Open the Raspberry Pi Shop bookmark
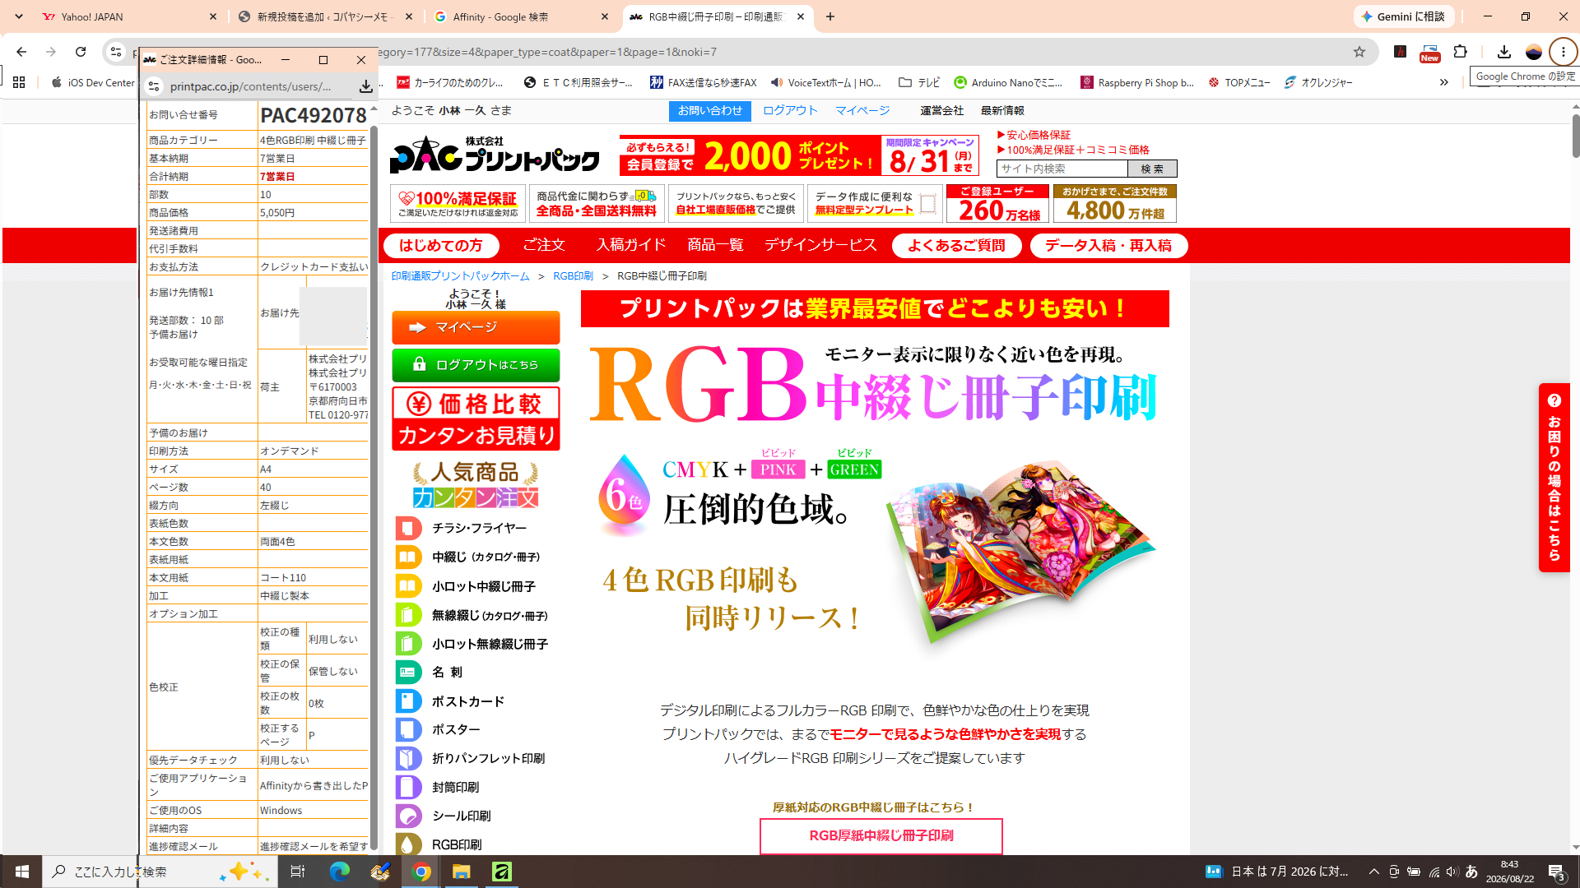The width and height of the screenshot is (1580, 888). [x=1137, y=82]
